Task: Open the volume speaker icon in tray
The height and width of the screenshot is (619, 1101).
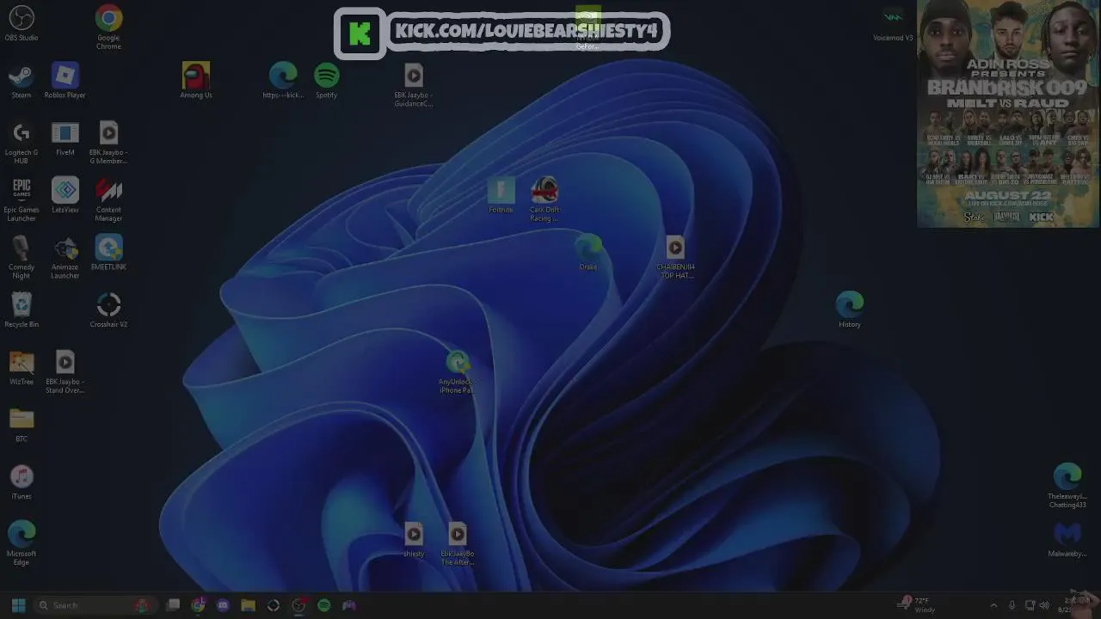Action: point(1045,605)
